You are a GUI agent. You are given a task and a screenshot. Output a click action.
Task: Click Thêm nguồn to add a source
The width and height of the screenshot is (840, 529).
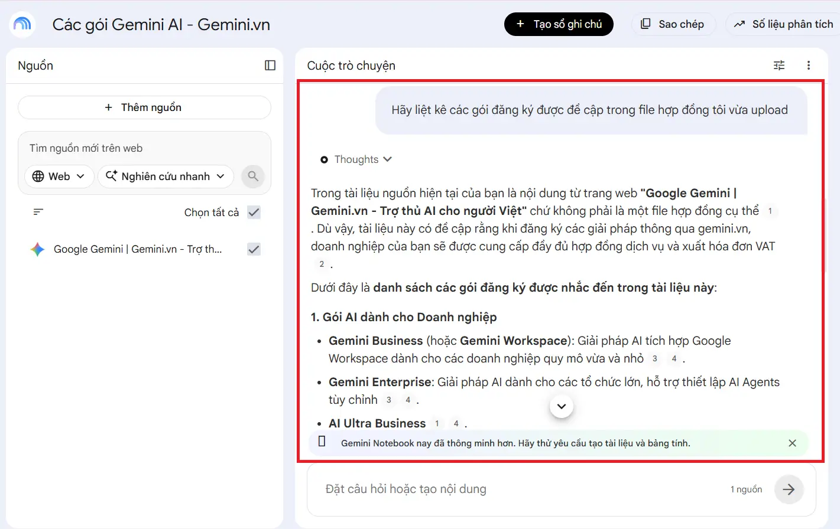coord(144,107)
